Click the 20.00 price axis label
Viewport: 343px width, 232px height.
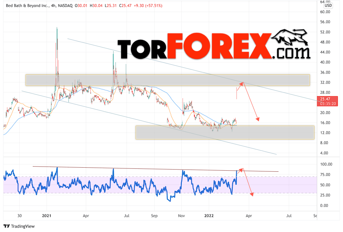pos(325,113)
